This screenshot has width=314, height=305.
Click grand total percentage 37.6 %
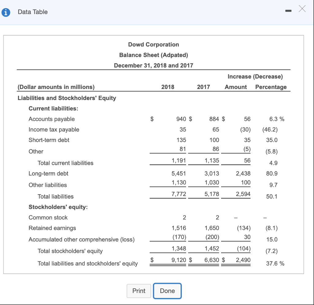coord(275,263)
